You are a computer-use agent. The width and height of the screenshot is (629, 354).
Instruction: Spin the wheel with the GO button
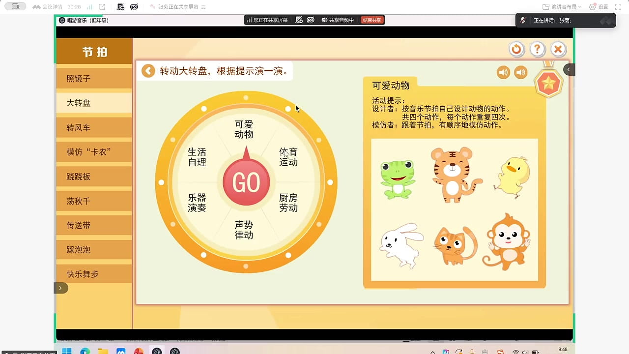tap(246, 182)
